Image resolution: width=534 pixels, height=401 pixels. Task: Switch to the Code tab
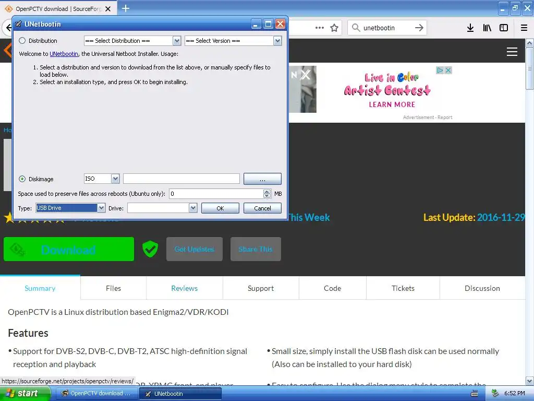click(x=332, y=288)
